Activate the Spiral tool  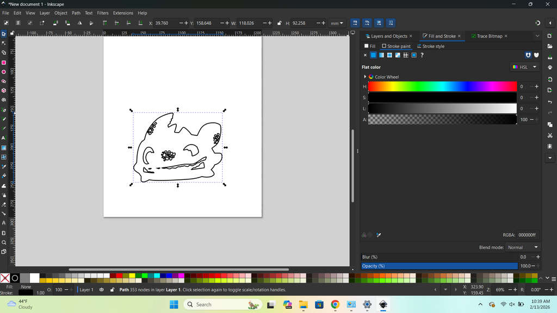pos(4,100)
